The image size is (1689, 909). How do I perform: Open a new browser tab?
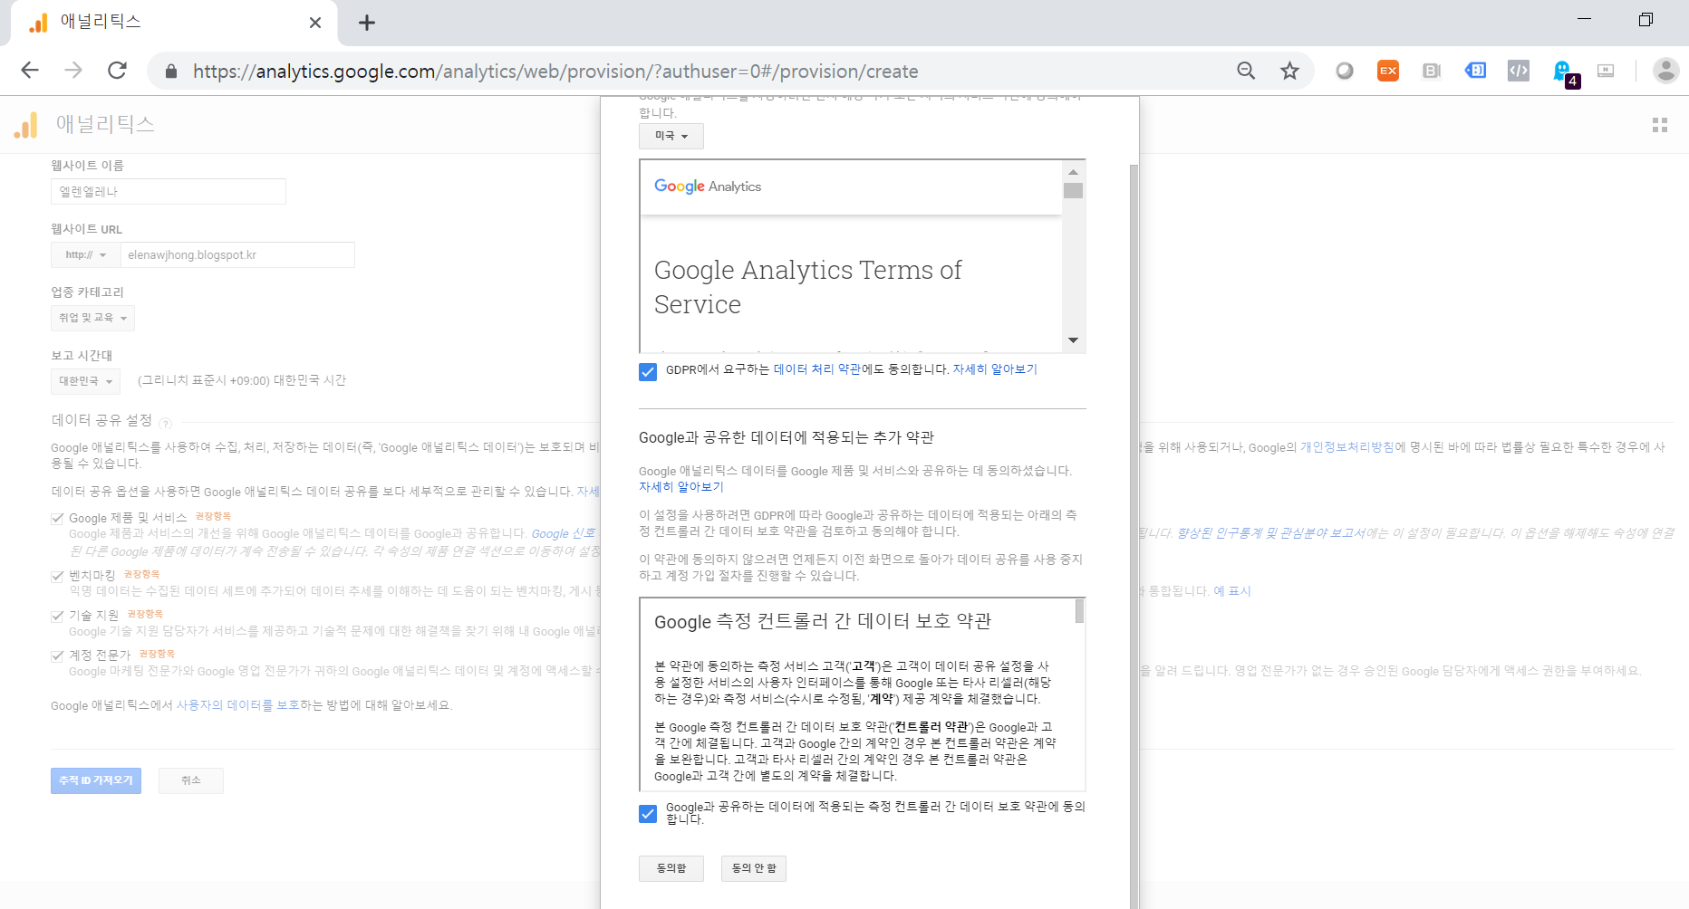pos(366,23)
